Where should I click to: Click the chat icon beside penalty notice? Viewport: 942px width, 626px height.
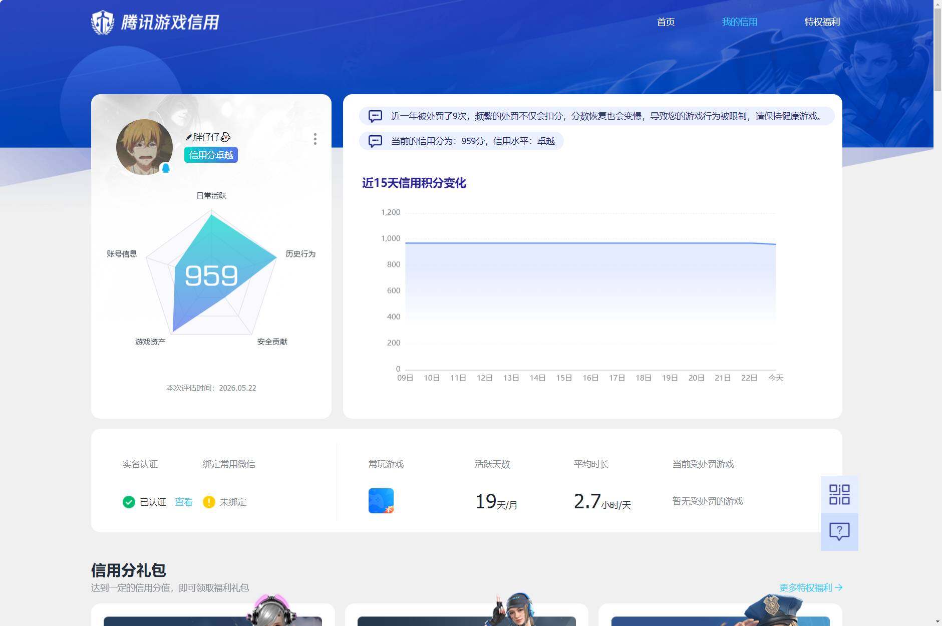pyautogui.click(x=375, y=116)
